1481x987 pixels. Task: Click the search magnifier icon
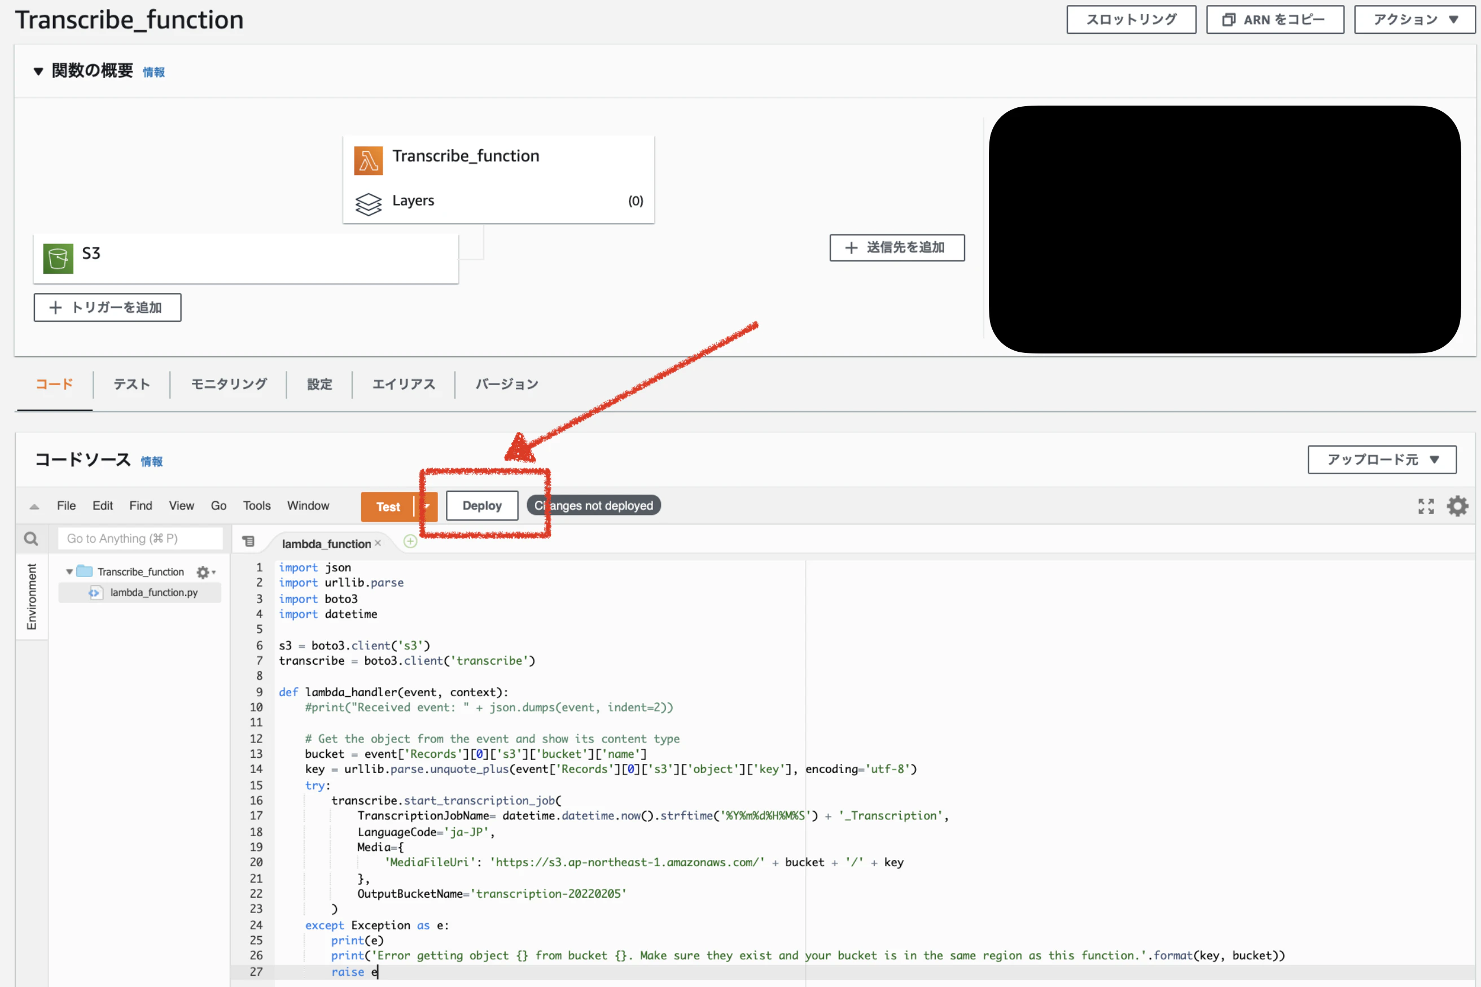(x=31, y=539)
